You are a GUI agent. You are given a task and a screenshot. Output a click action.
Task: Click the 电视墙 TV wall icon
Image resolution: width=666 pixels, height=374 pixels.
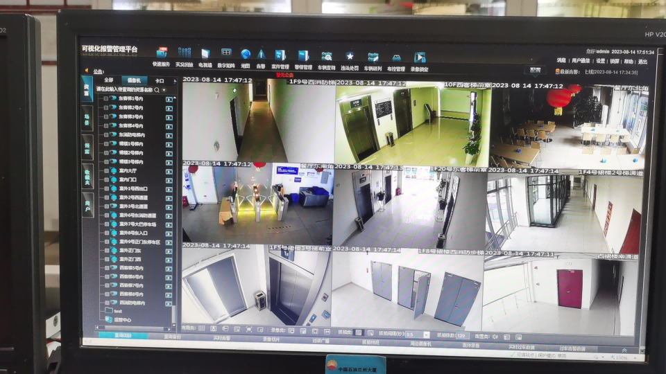(205, 54)
